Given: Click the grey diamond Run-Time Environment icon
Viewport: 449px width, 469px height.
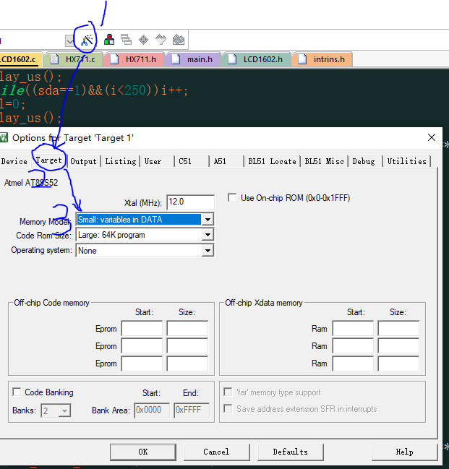Looking at the screenshot, I should point(143,40).
